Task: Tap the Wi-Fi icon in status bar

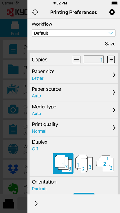Action: coord(17,3)
